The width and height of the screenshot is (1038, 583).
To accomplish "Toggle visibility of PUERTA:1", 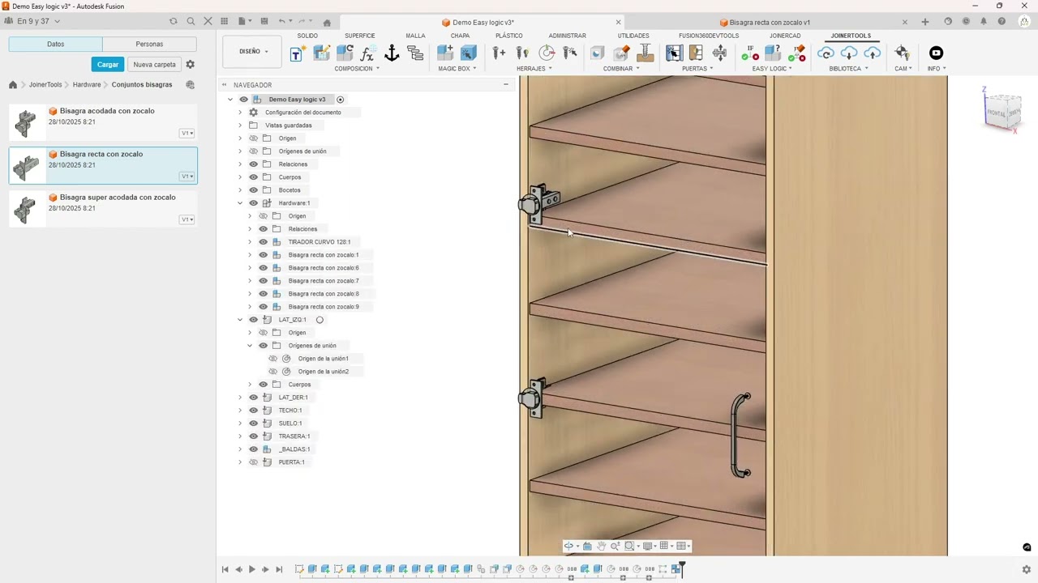I will click(253, 462).
